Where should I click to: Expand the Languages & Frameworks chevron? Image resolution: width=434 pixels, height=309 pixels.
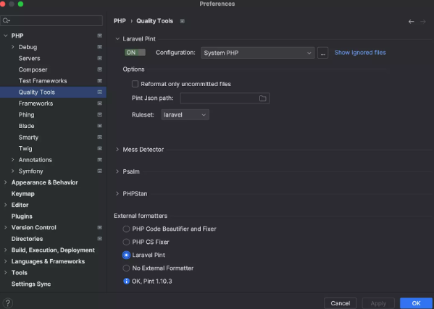click(6, 261)
